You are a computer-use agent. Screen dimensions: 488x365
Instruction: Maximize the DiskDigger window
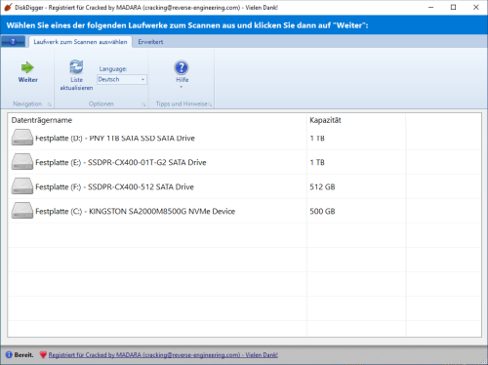coord(453,7)
